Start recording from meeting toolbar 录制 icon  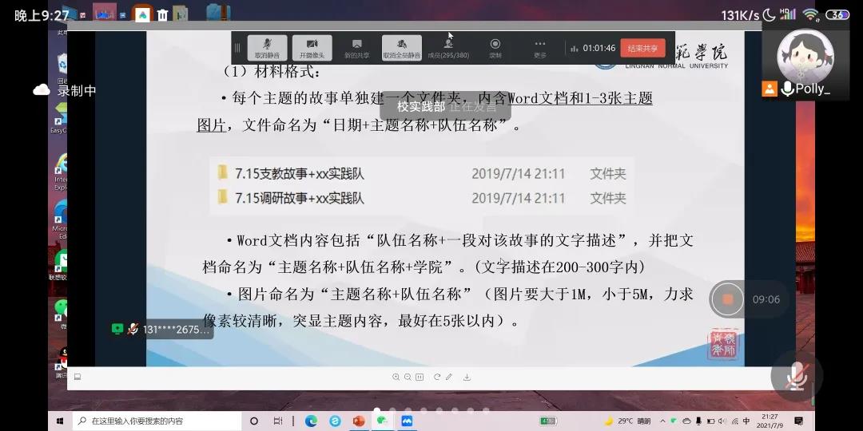(495, 48)
